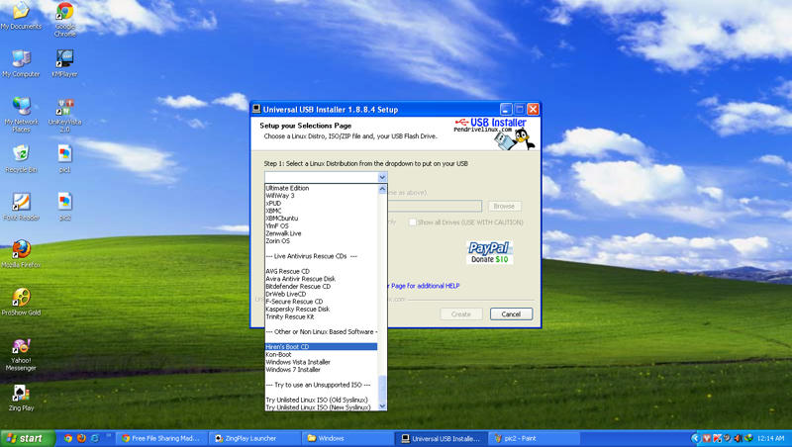792x447 pixels.
Task: Select the highlighted Hiren's Boot CD entry
Action: point(321,346)
